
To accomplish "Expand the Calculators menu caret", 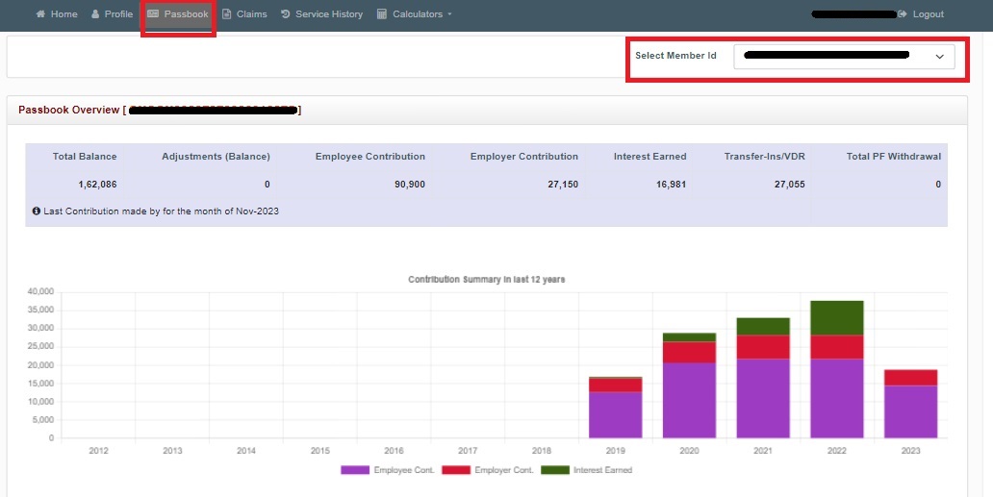I will point(449,14).
